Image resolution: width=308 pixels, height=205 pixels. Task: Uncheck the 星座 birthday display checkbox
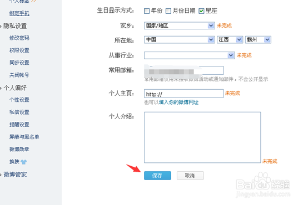click(x=201, y=11)
